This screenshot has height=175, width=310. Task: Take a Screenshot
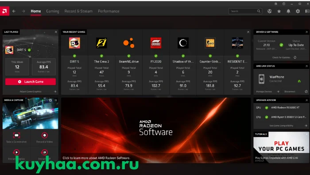coord(16,138)
